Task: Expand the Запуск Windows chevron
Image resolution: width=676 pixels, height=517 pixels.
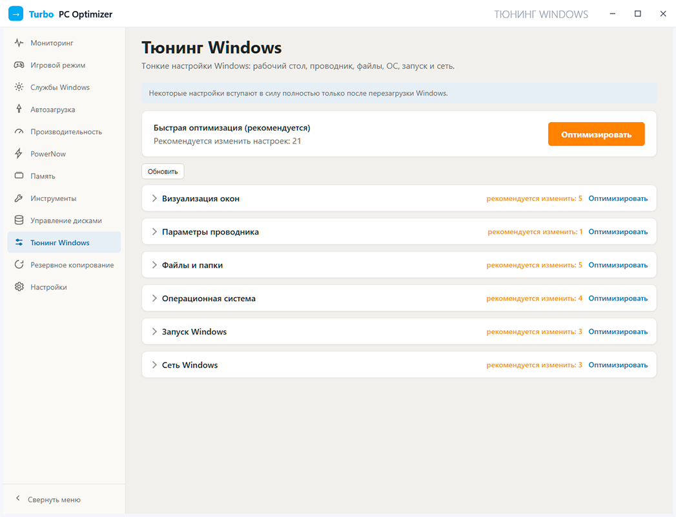Action: pos(154,332)
